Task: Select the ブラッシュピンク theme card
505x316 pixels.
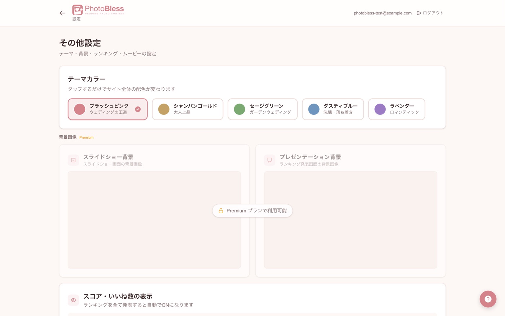Action: tap(108, 109)
